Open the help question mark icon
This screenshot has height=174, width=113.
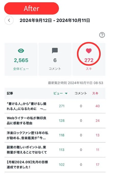[x=102, y=35]
